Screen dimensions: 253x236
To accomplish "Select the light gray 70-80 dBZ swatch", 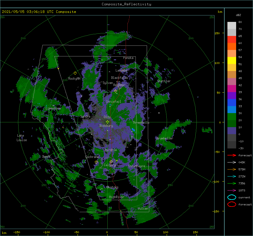I will pyautogui.click(x=232, y=26).
